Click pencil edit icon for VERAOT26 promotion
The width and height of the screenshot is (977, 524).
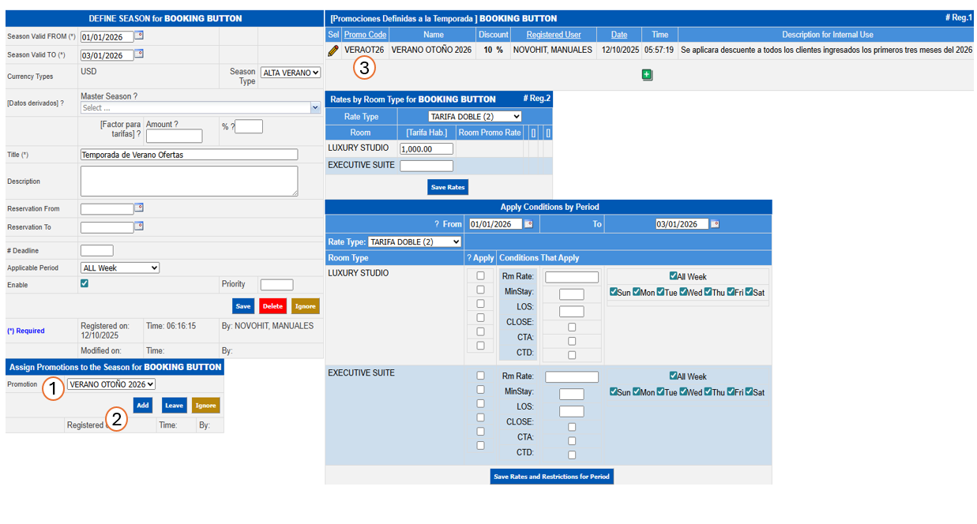click(x=333, y=50)
